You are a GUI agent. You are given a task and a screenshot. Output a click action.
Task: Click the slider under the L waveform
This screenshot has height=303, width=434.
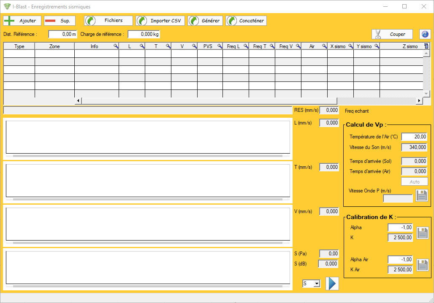147,156
